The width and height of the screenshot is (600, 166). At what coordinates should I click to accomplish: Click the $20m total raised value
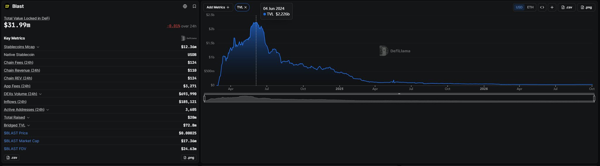[x=192, y=117]
